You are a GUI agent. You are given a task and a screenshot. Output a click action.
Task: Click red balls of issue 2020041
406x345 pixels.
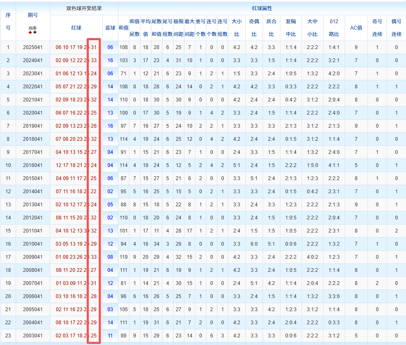(x=76, y=113)
